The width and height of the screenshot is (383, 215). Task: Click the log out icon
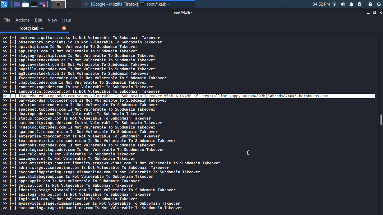tap(379, 4)
